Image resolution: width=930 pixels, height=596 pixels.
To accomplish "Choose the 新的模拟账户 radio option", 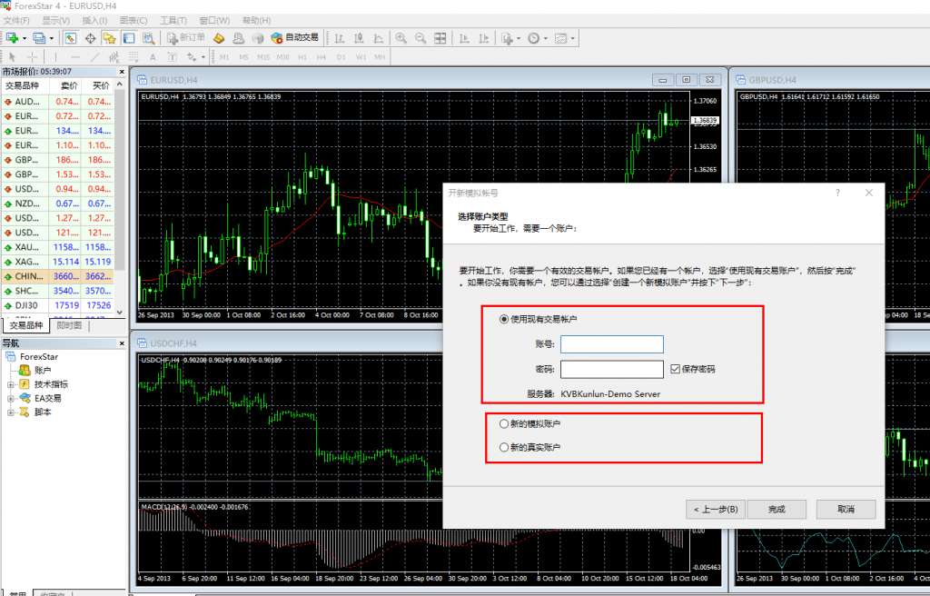I will [505, 423].
